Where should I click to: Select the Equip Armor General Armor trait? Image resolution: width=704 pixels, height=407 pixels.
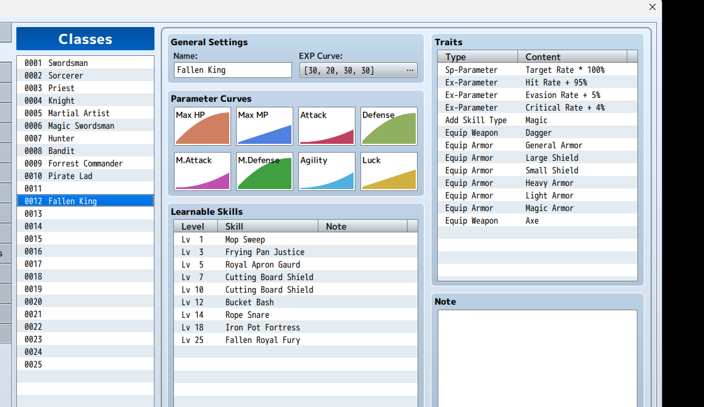(x=538, y=146)
